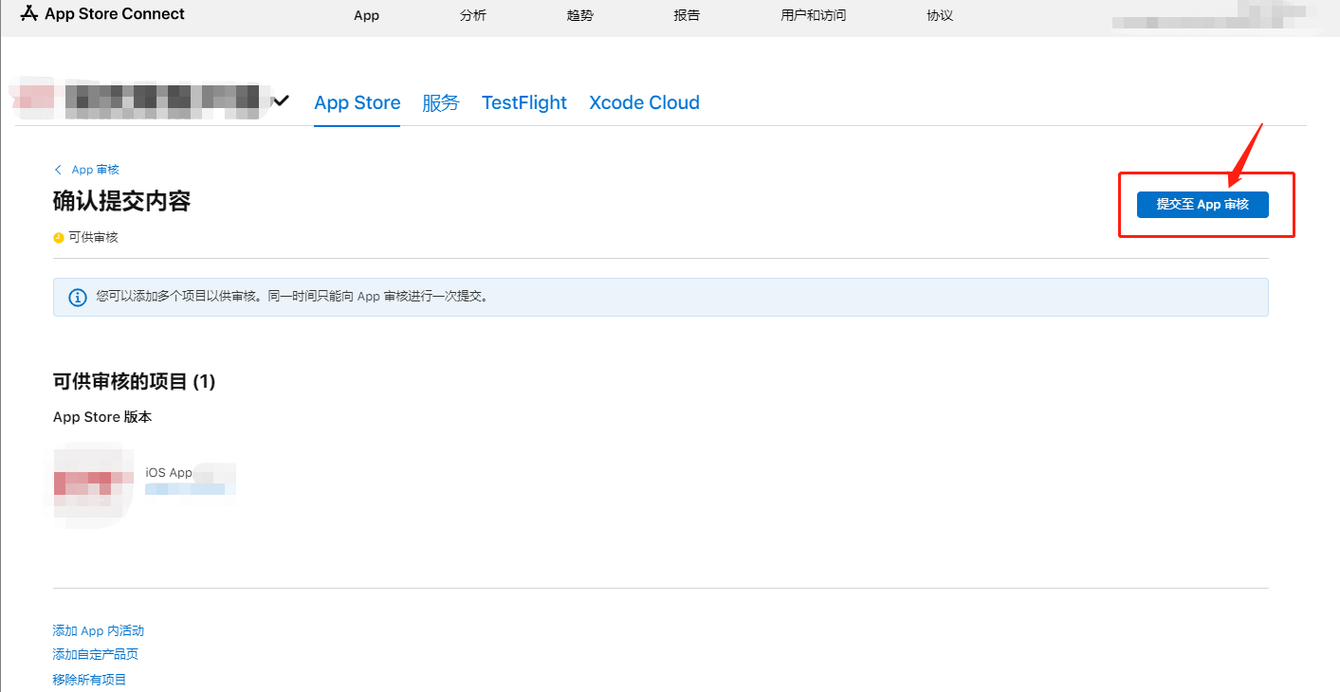The height and width of the screenshot is (692, 1340).
Task: Go back via App 审核 breadcrumb link
Action: [x=96, y=170]
